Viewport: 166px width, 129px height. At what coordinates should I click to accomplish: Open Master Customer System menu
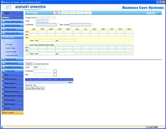12,21
